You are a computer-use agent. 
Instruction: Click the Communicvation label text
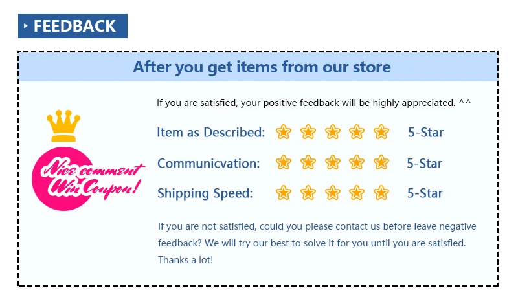(208, 164)
